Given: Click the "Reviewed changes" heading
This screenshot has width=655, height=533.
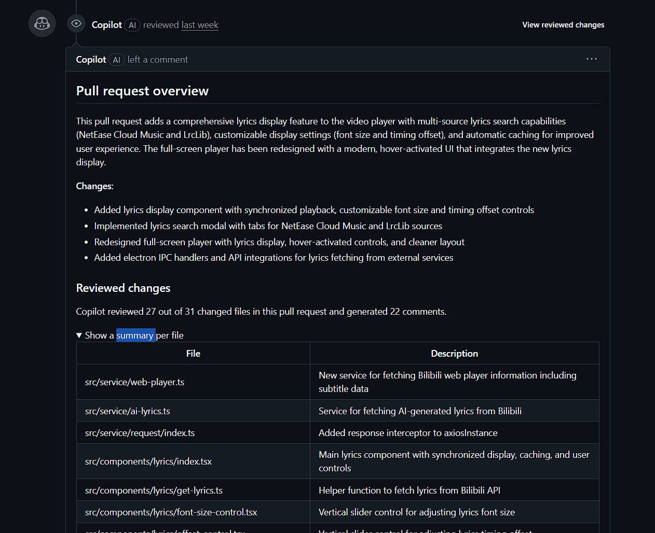Looking at the screenshot, I should [x=123, y=288].
